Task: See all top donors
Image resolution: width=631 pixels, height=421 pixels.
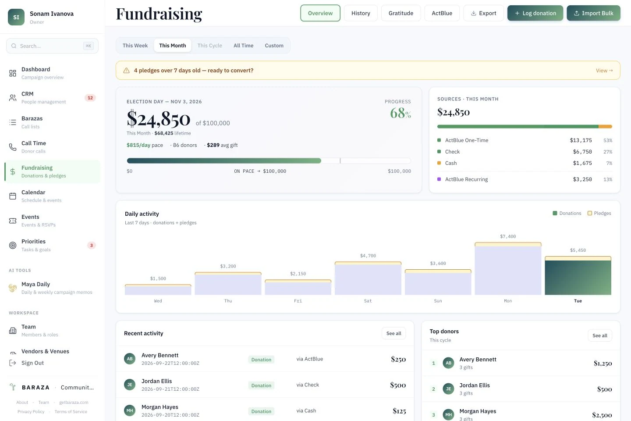Action: point(600,335)
